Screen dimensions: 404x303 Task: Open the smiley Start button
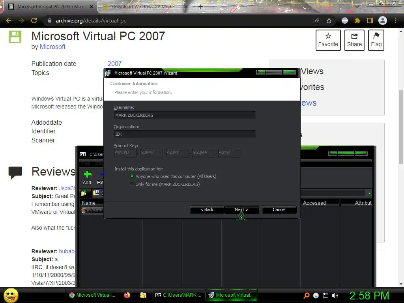pos(11,295)
